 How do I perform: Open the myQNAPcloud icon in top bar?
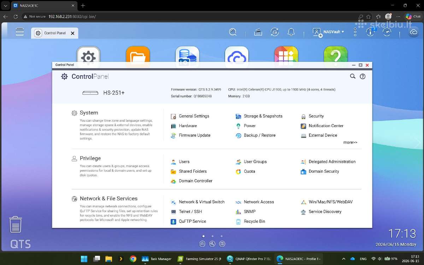413,32
